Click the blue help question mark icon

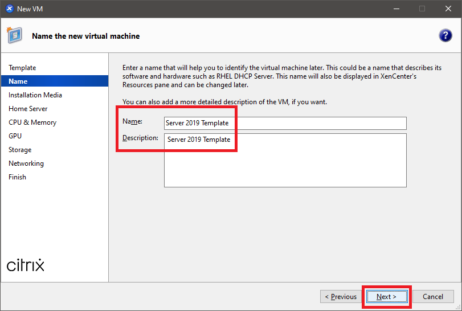pyautogui.click(x=445, y=35)
